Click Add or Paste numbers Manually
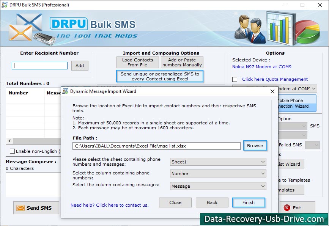Viewport: 329px width, 226px height. click(x=182, y=62)
